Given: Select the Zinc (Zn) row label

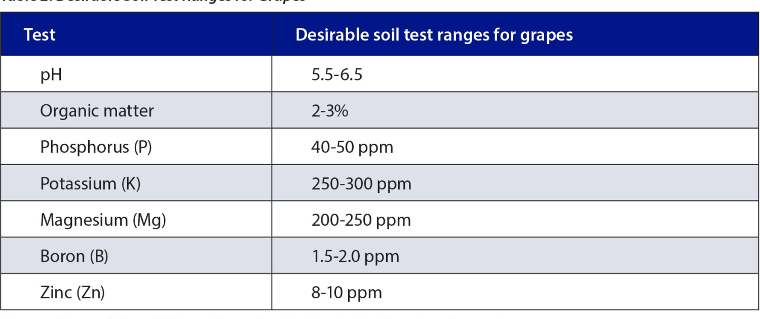Looking at the screenshot, I should [x=72, y=293].
